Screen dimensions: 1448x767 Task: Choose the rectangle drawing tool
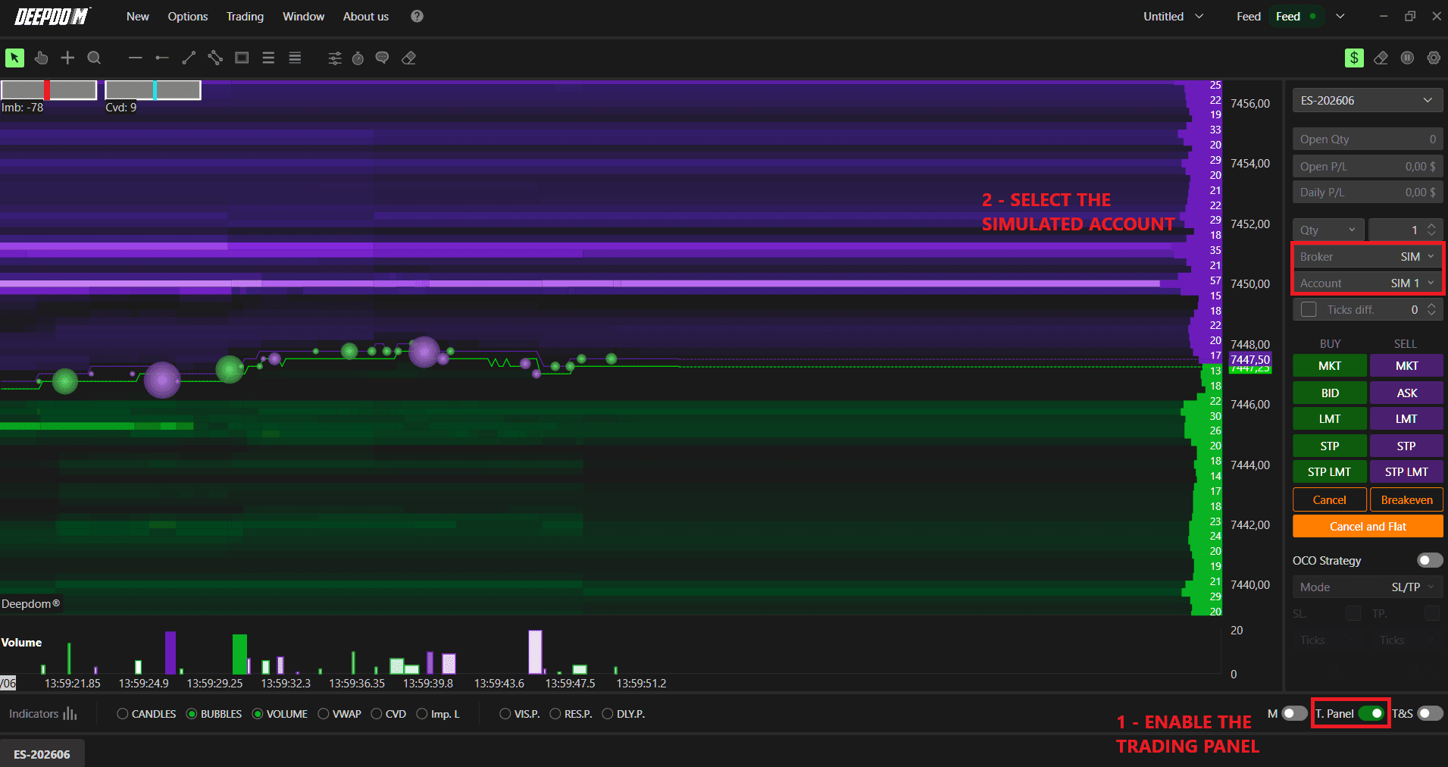pos(242,58)
